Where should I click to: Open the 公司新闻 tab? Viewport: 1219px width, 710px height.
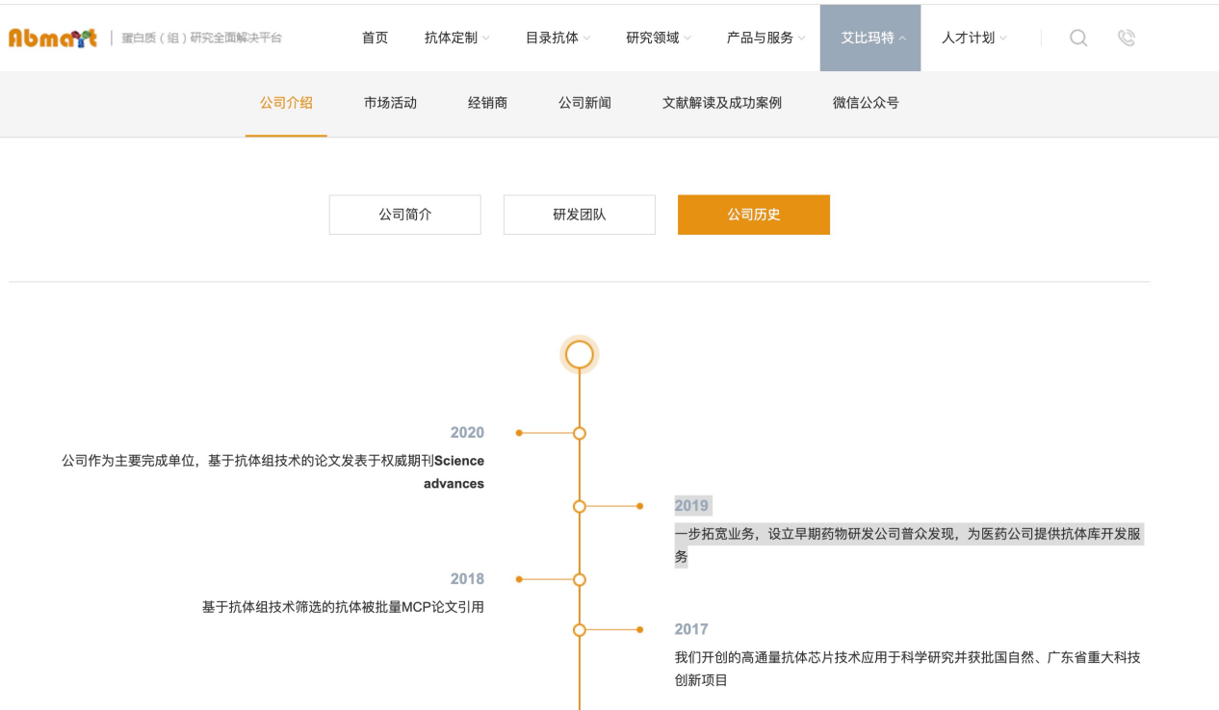point(584,103)
